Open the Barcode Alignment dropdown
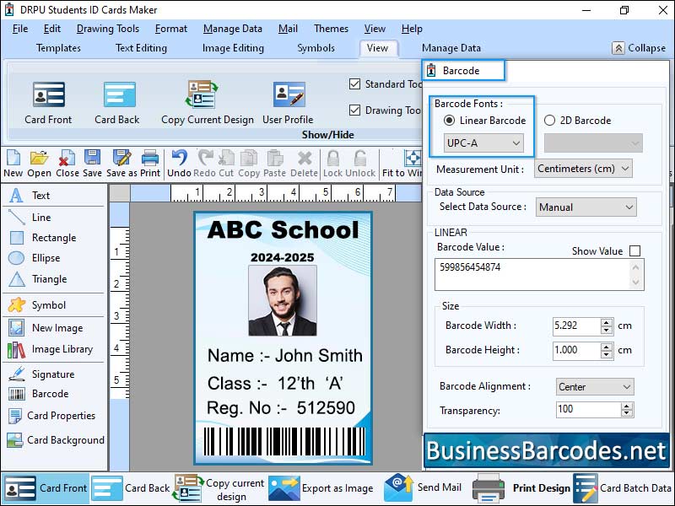 (594, 386)
